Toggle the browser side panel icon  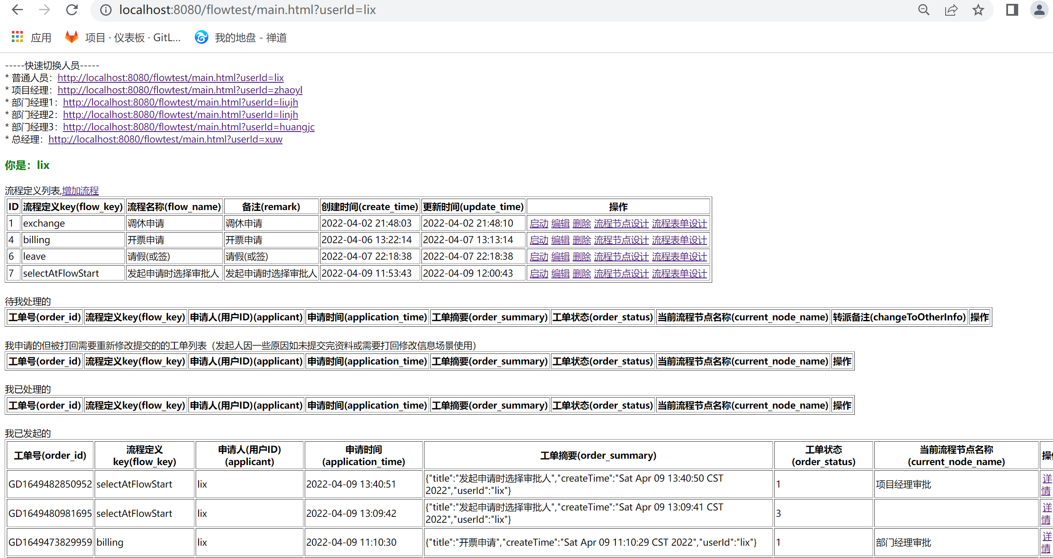pyautogui.click(x=1012, y=10)
